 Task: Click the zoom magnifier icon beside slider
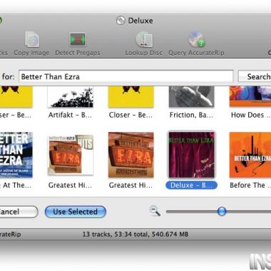[x=155, y=211]
